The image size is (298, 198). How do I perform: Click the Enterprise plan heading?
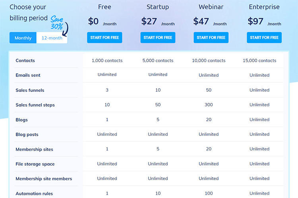point(264,7)
